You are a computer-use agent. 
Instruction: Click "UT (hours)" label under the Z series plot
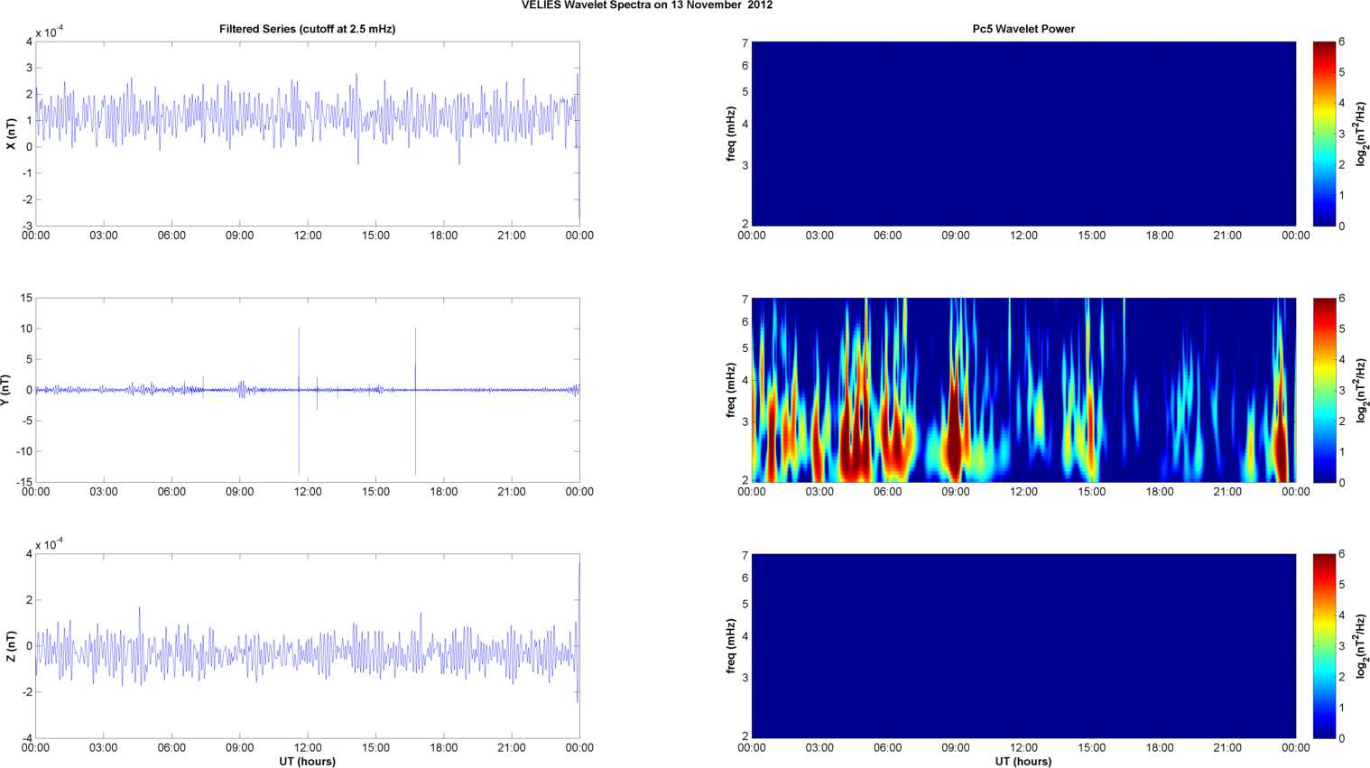(307, 761)
